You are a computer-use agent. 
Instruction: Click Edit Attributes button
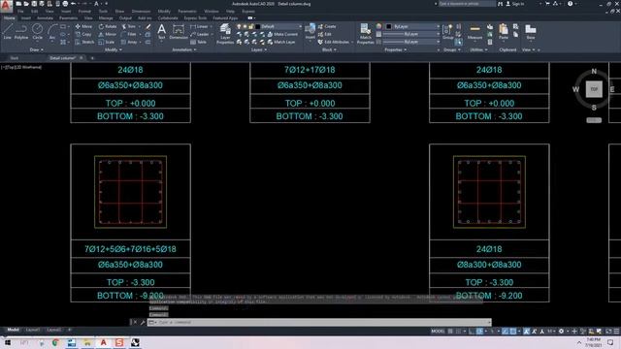point(334,42)
